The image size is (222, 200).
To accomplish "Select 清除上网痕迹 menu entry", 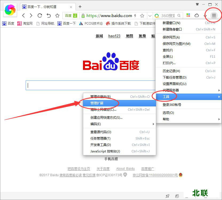I will (103, 109).
